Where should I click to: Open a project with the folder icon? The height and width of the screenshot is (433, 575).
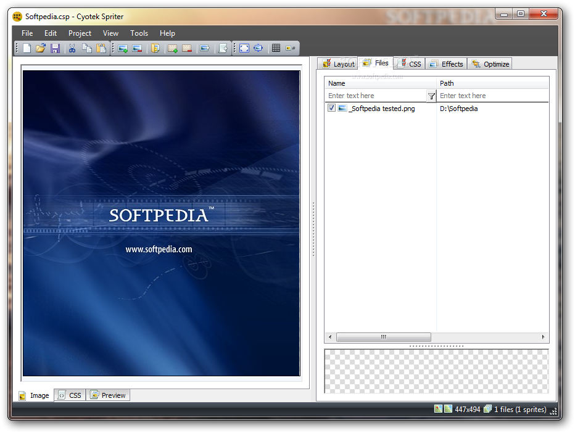pyautogui.click(x=41, y=48)
